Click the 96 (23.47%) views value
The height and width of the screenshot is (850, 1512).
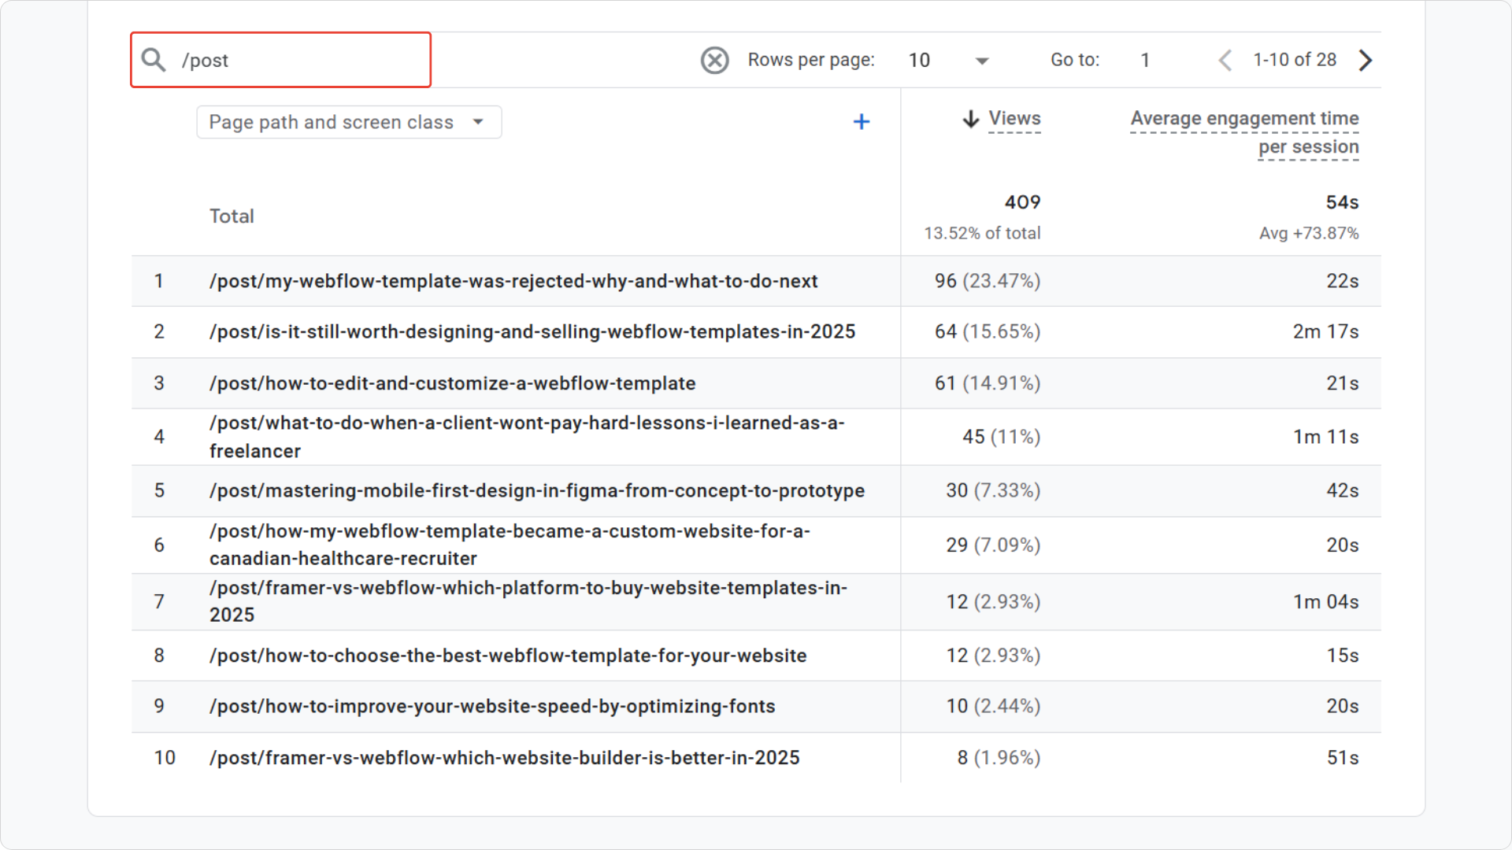click(x=988, y=281)
